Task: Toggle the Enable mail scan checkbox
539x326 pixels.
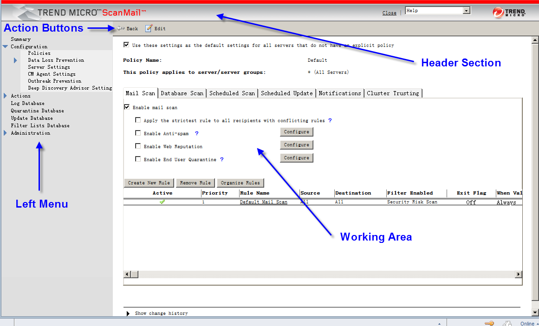Action: click(127, 107)
